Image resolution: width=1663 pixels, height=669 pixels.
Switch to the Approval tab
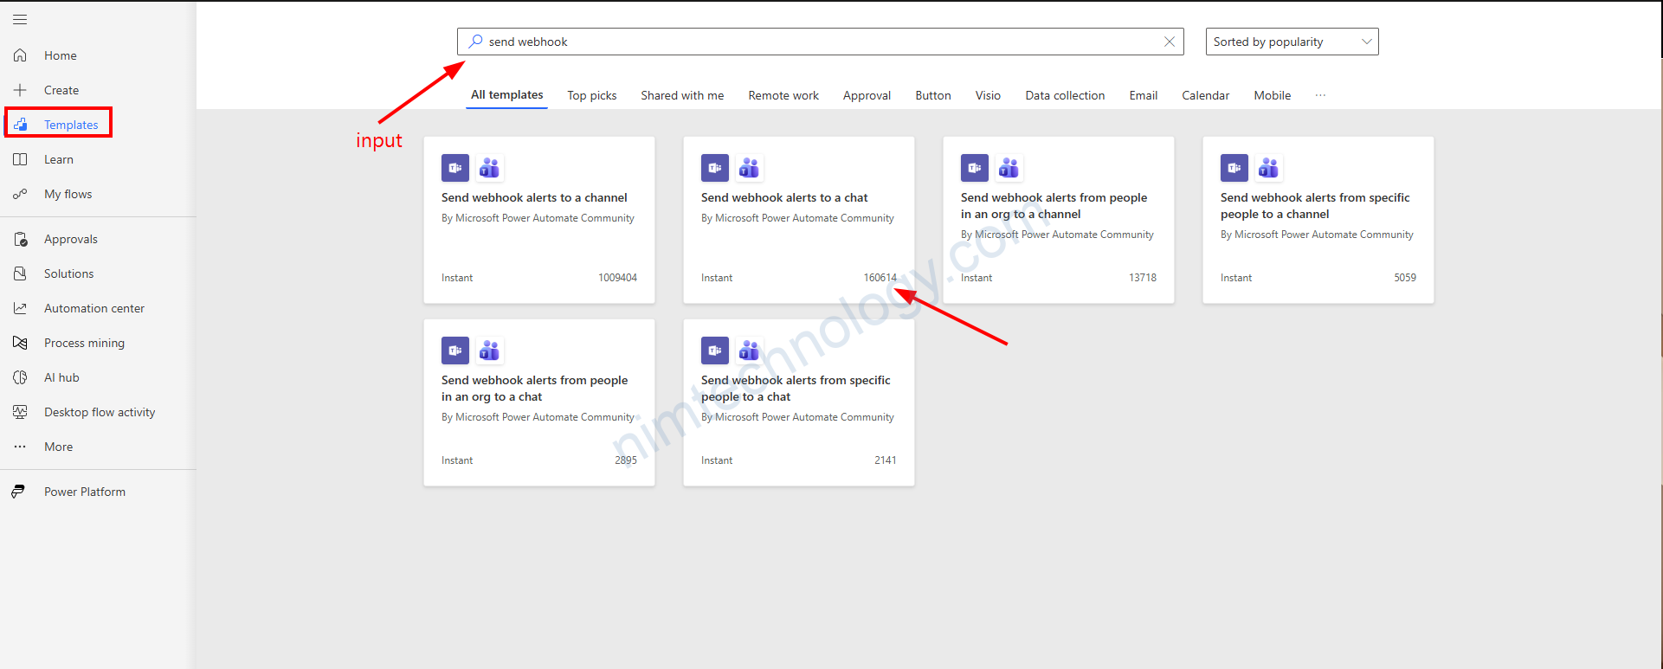pos(867,95)
